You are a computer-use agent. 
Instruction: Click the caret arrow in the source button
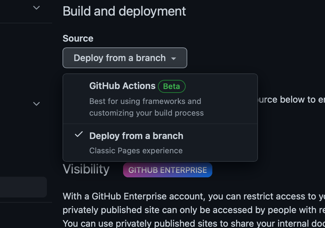coord(174,59)
